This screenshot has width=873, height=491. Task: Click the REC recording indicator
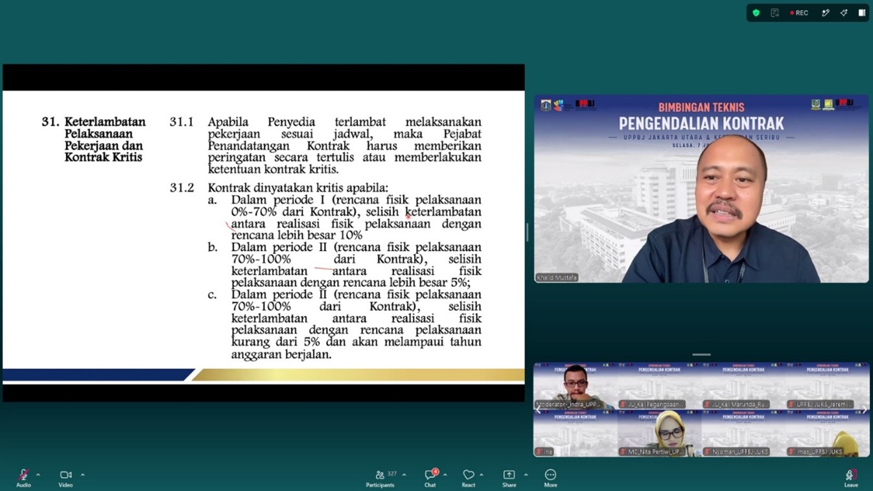[x=799, y=12]
